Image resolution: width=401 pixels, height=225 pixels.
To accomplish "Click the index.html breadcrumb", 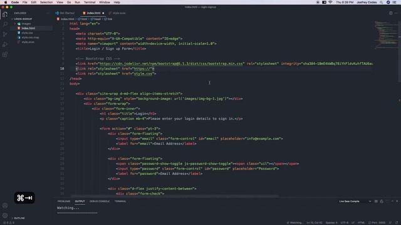I will point(65,19).
